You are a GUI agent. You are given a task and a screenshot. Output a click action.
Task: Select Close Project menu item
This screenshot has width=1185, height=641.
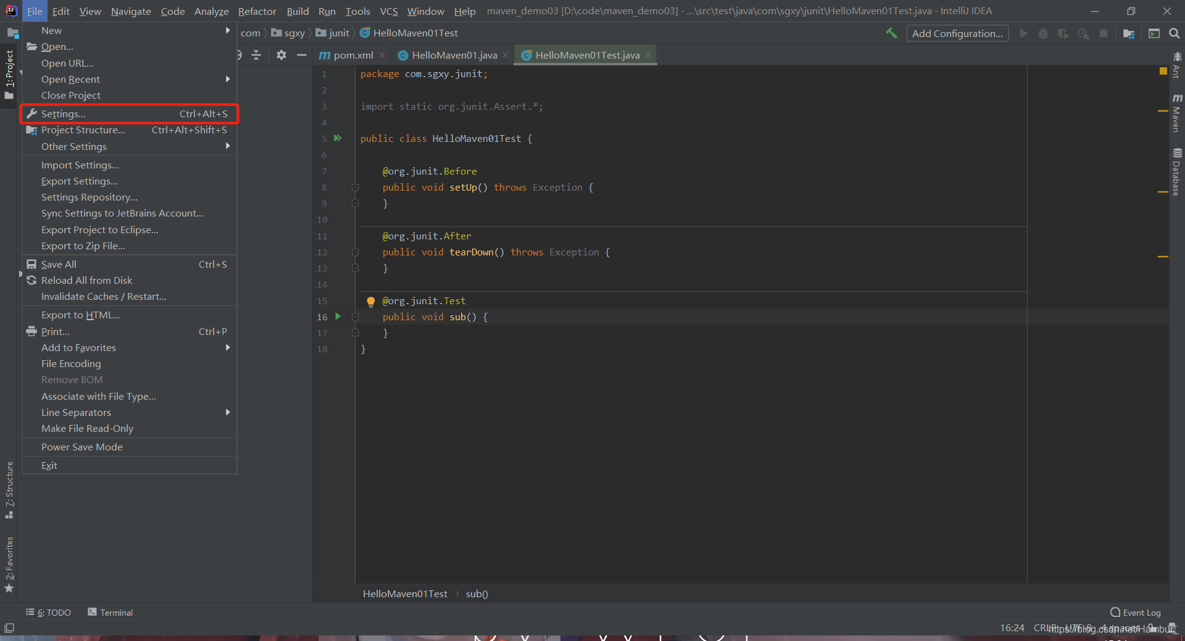[130, 95]
